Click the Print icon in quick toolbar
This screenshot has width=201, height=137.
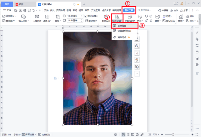tap(25, 10)
